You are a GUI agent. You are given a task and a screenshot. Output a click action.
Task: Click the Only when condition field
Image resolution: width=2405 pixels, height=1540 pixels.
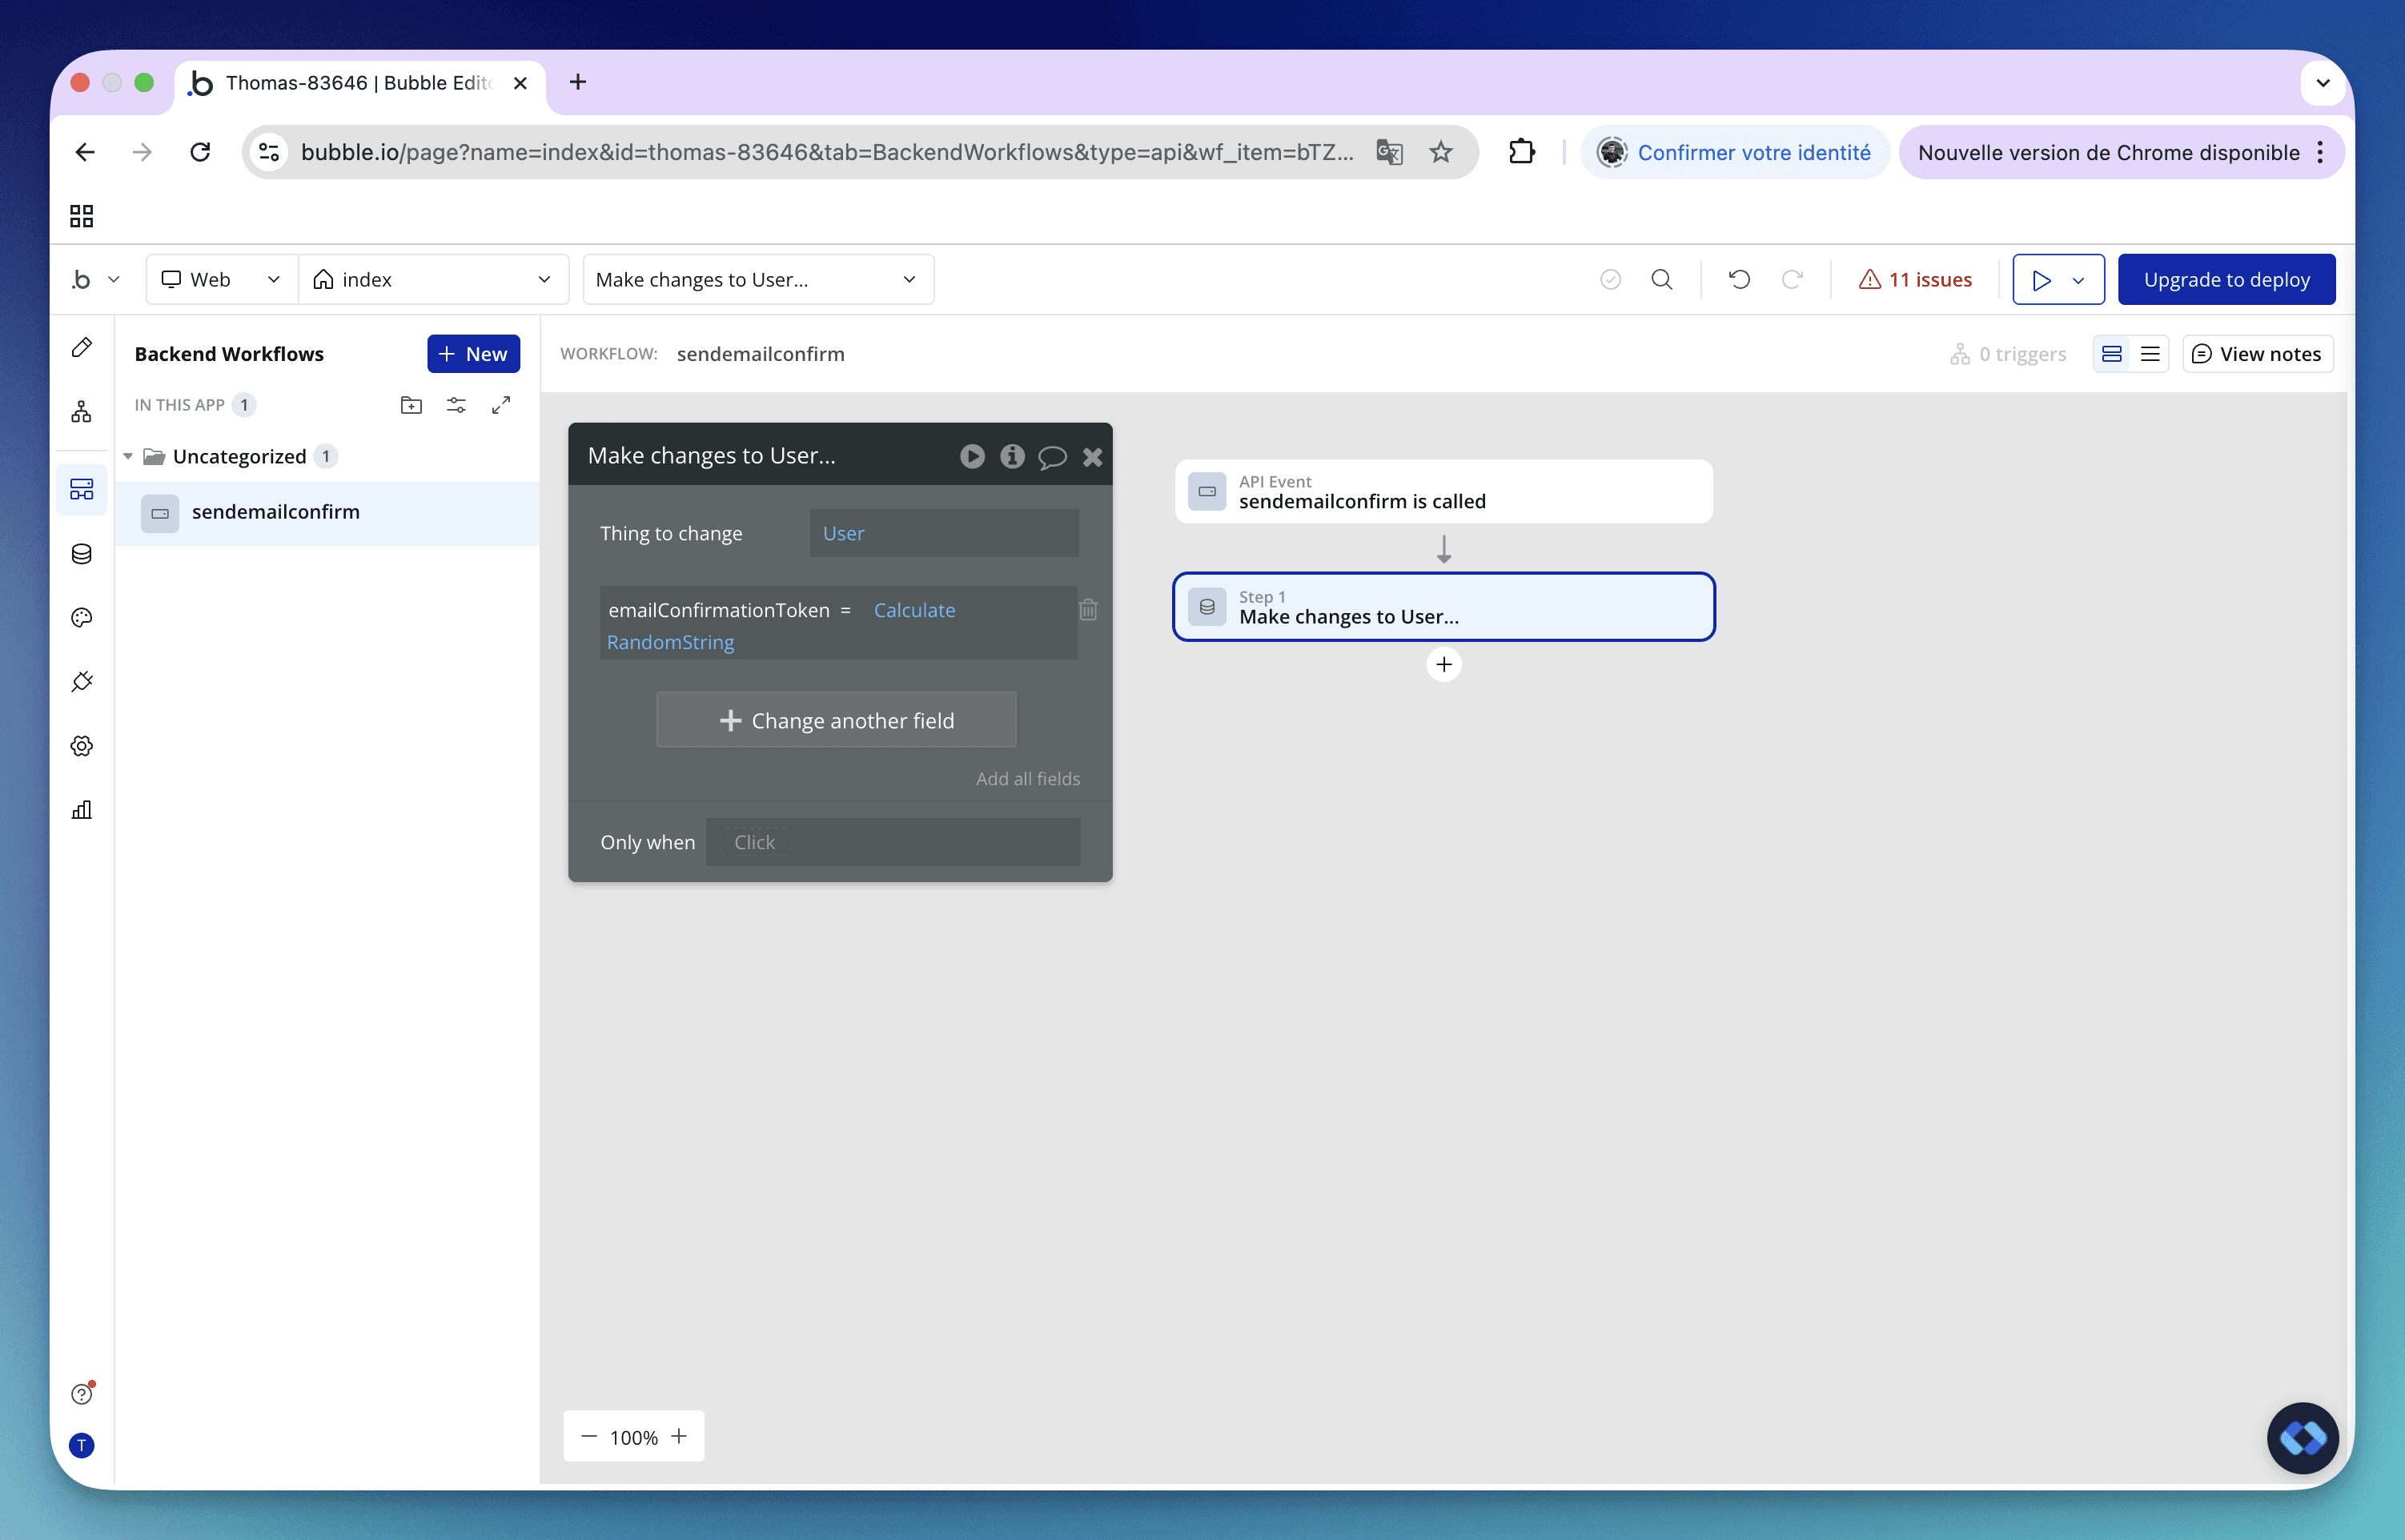pyautogui.click(x=893, y=842)
